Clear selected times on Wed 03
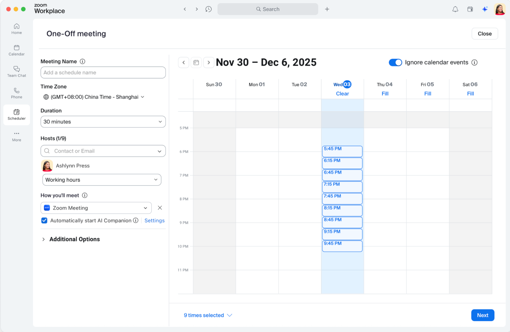The height and width of the screenshot is (332, 510). 342,93
